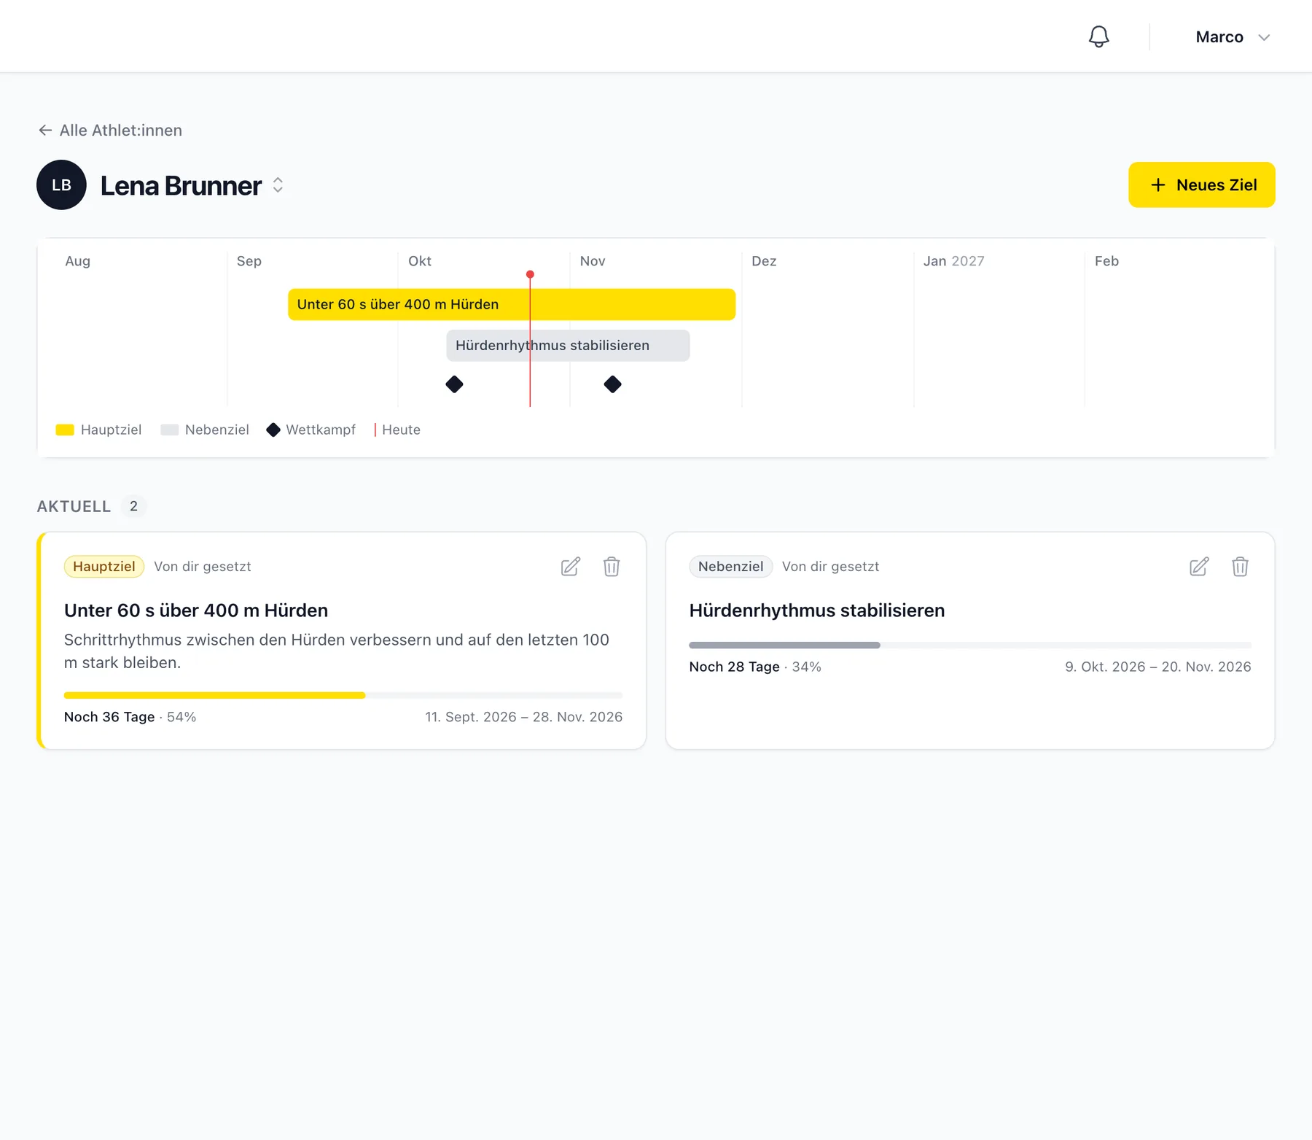Click the Hauptziel yellow legend swatch
The height and width of the screenshot is (1140, 1312).
[x=65, y=430]
